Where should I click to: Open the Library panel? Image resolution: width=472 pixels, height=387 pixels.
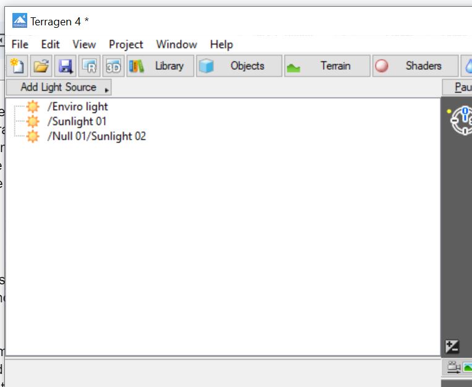coord(160,66)
